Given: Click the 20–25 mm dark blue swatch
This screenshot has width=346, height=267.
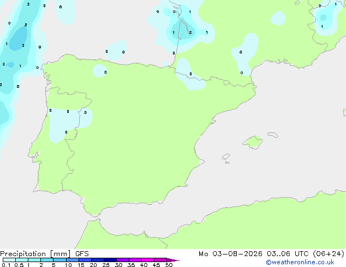Looking at the screenshot, I should pyautogui.click(x=97, y=260).
